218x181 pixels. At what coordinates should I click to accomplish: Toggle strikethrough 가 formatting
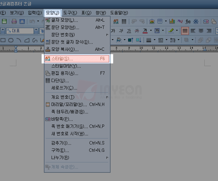point(137,31)
